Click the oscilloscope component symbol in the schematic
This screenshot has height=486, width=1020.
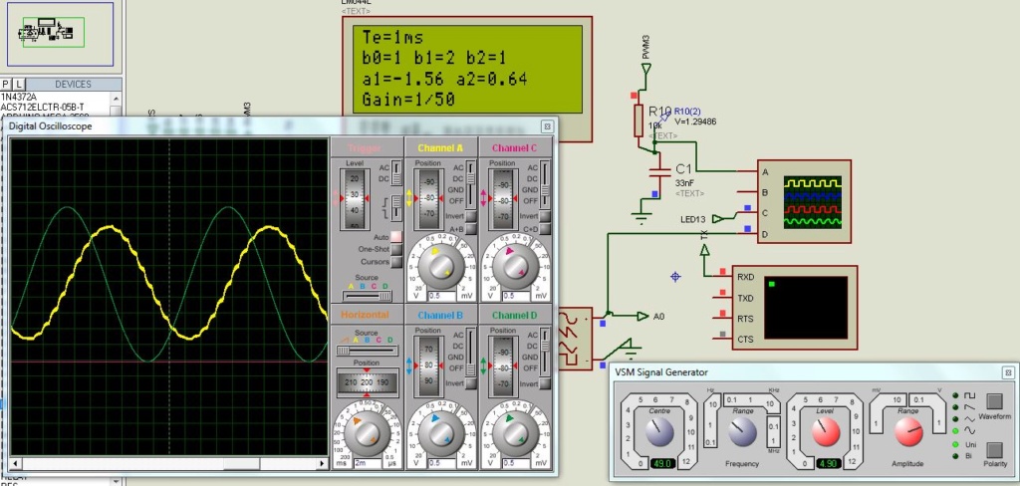point(804,202)
